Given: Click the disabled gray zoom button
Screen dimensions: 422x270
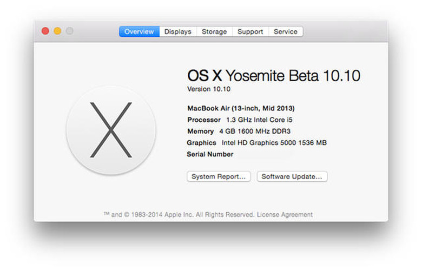Looking at the screenshot, I should pyautogui.click(x=69, y=31).
